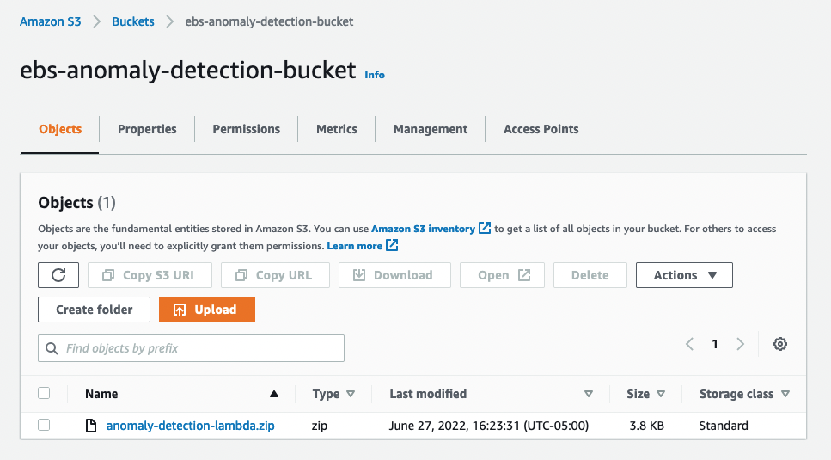Image resolution: width=831 pixels, height=460 pixels.
Task: Switch to the Objects tab
Action: tap(60, 129)
